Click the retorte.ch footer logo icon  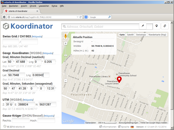[5, 126]
